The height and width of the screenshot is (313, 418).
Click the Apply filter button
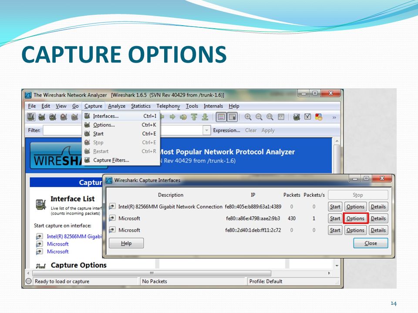click(268, 130)
